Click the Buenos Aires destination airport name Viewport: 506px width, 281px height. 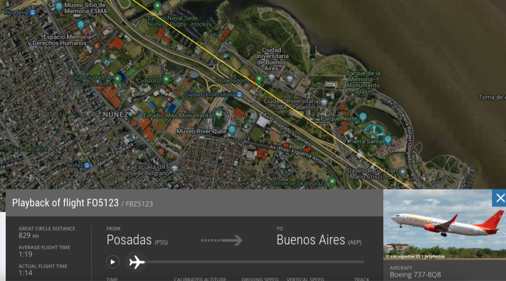coord(311,240)
